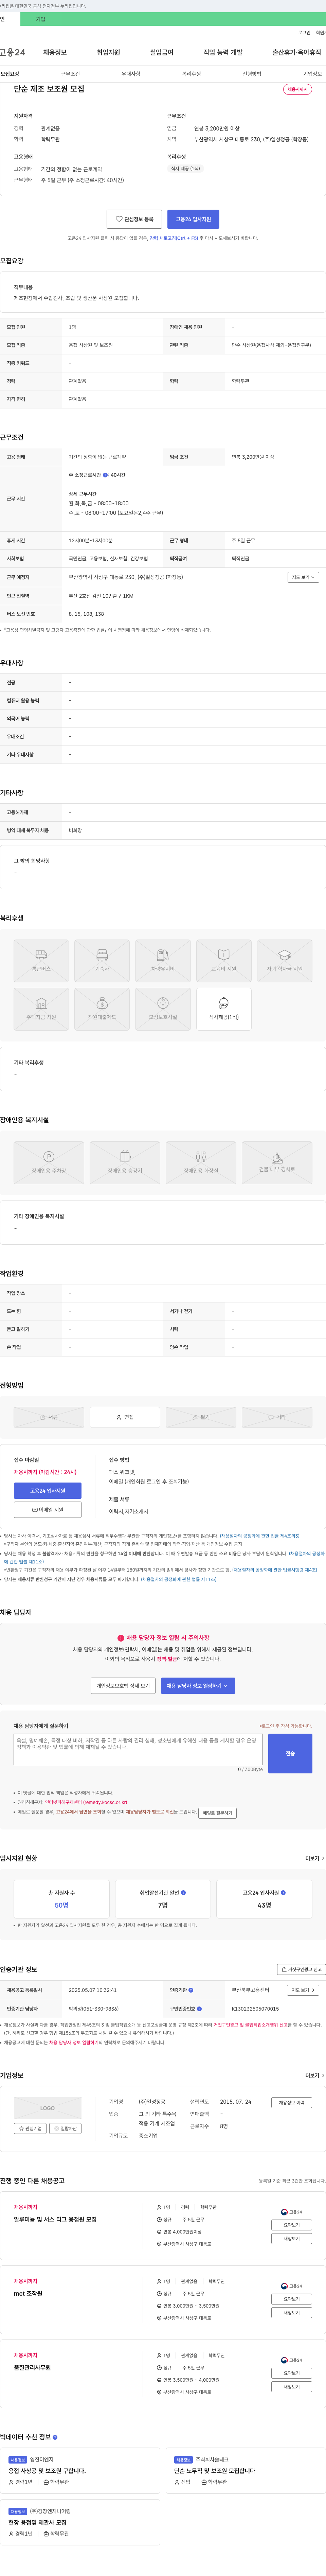Open the mct 조작원 job posting
326x2576 pixels.
(28, 2293)
